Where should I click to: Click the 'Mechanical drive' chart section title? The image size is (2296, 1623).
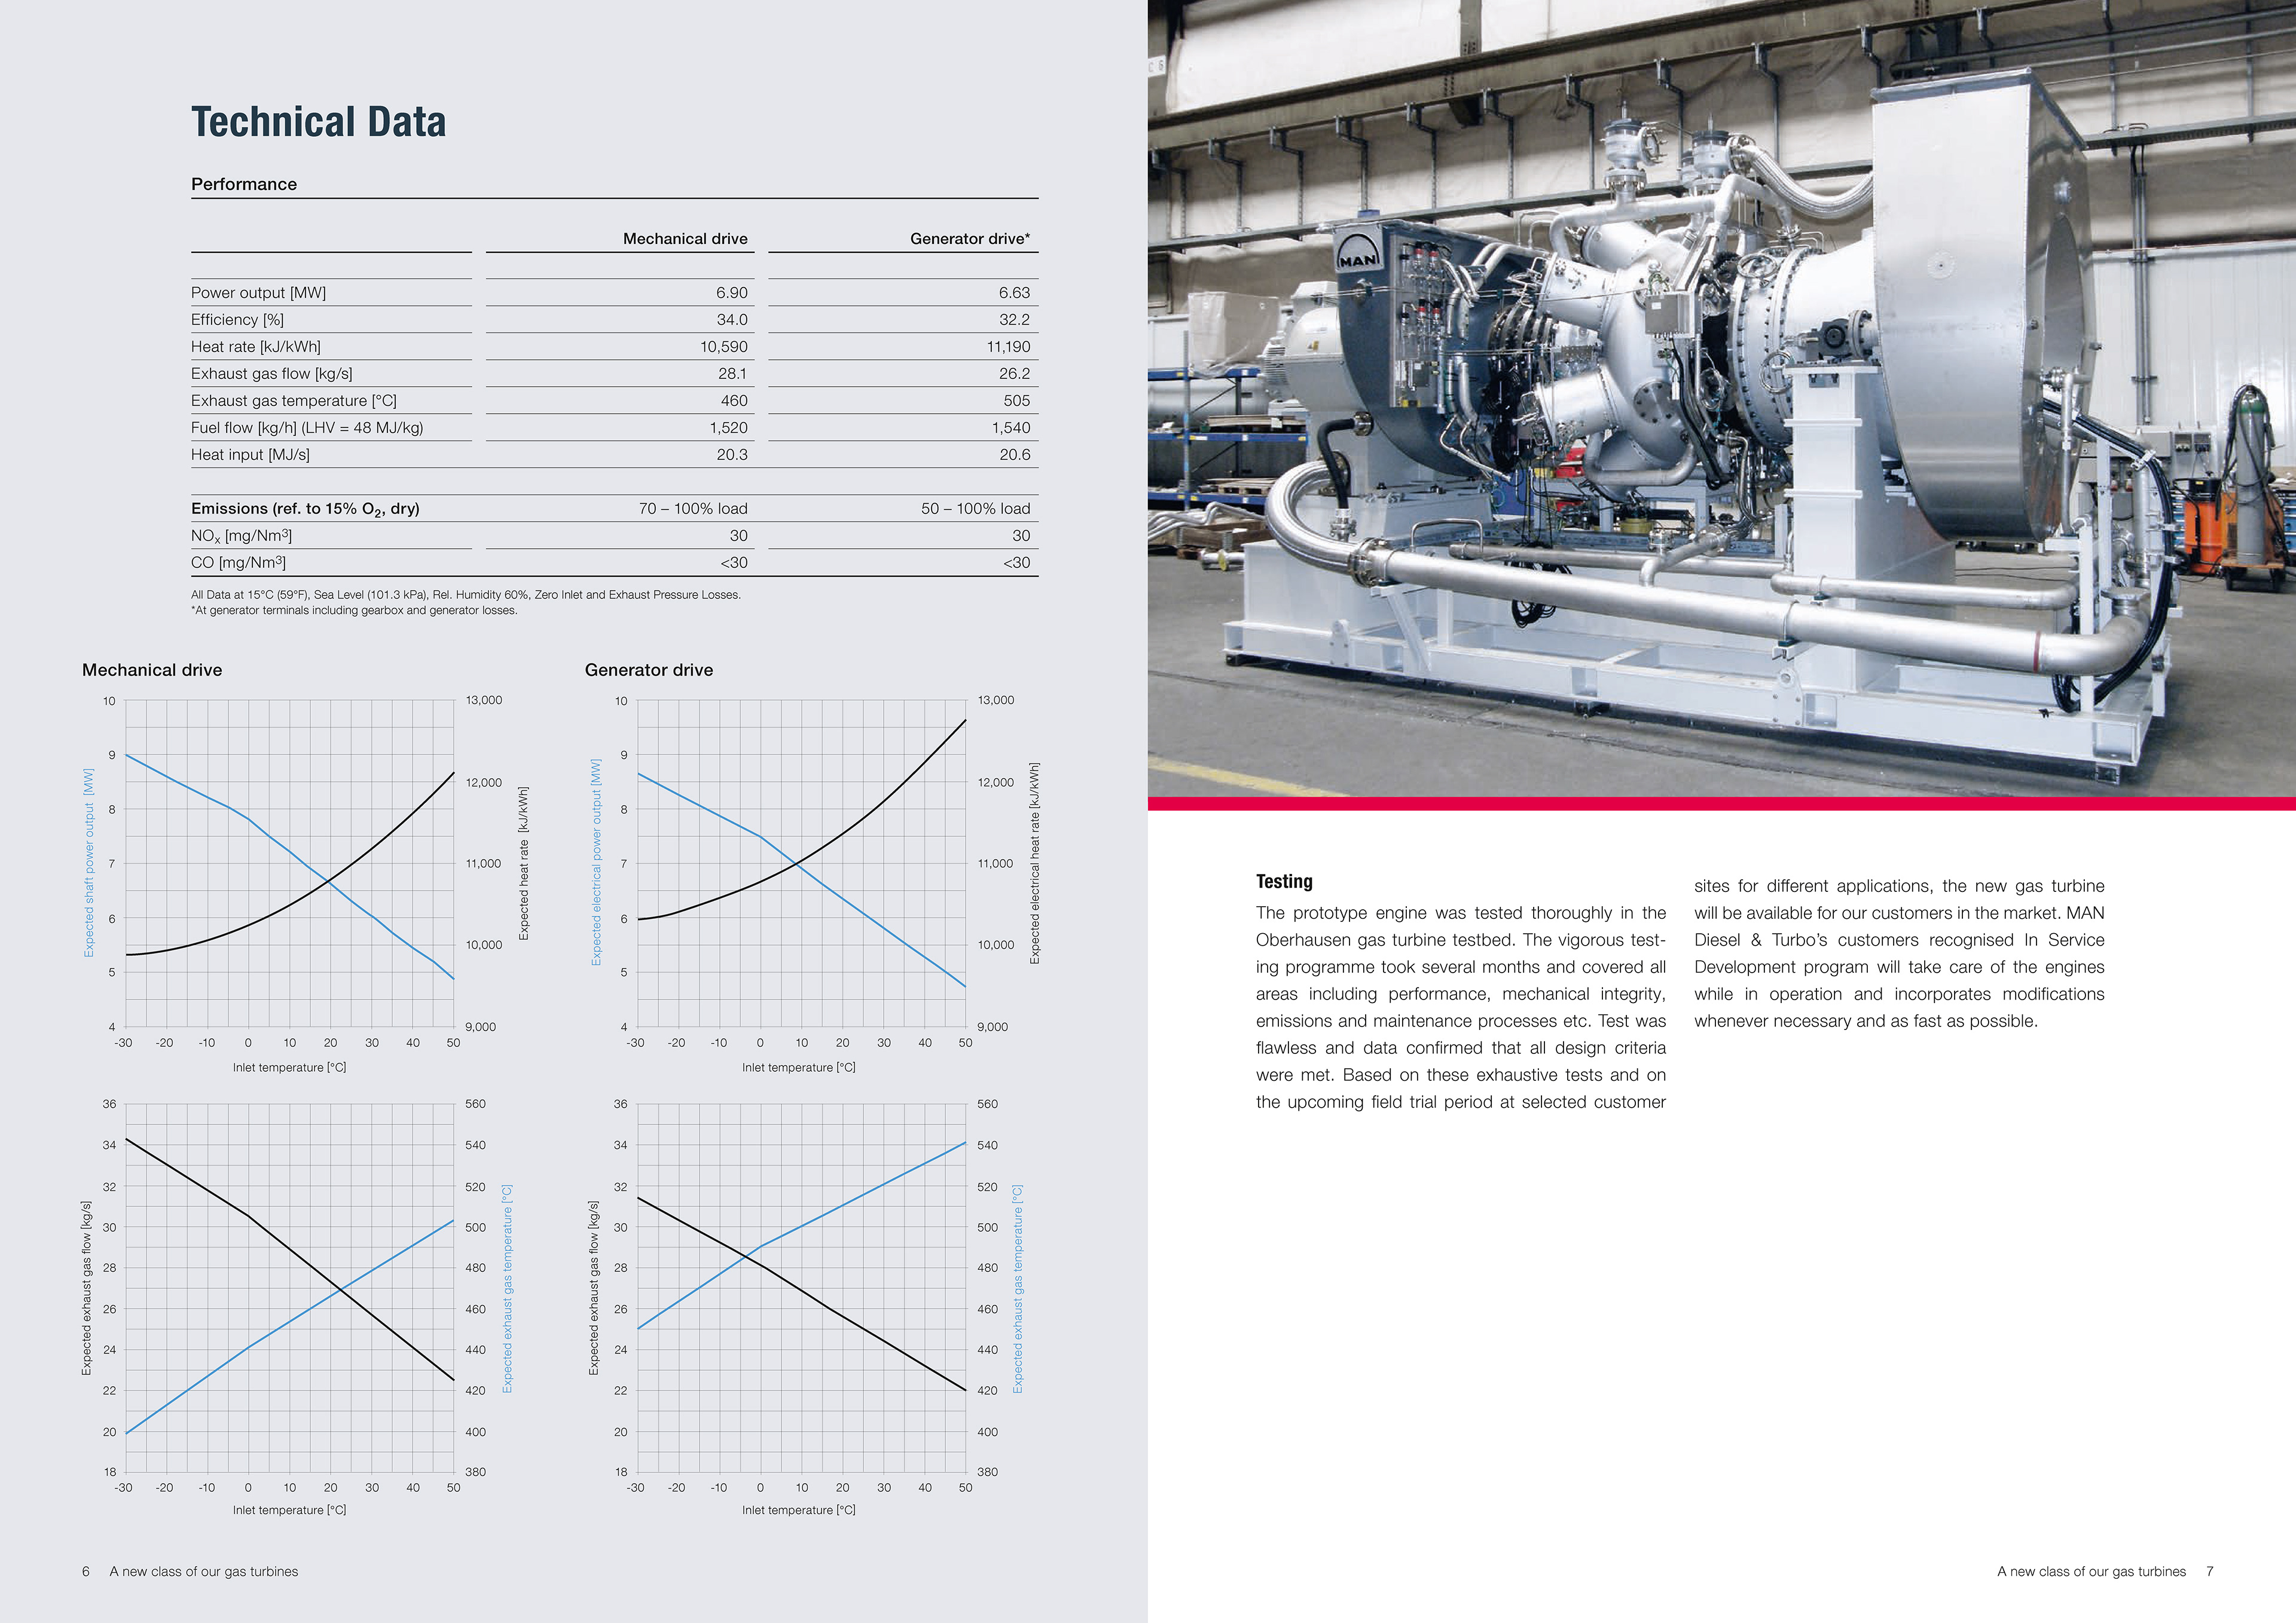(x=152, y=670)
